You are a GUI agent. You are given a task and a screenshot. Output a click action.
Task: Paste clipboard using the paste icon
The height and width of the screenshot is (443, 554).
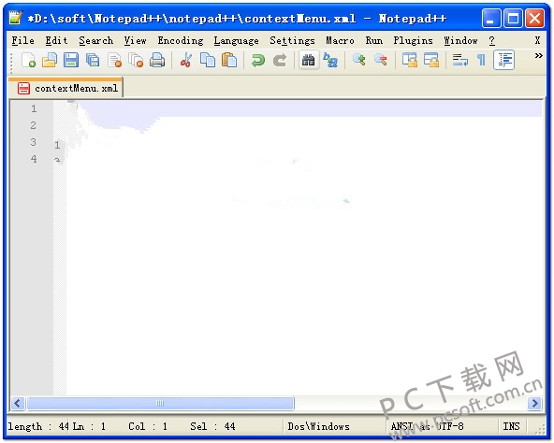[229, 60]
